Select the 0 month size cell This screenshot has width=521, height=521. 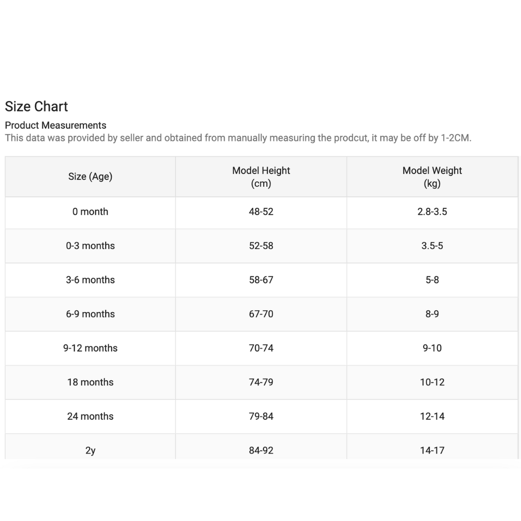coord(90,212)
